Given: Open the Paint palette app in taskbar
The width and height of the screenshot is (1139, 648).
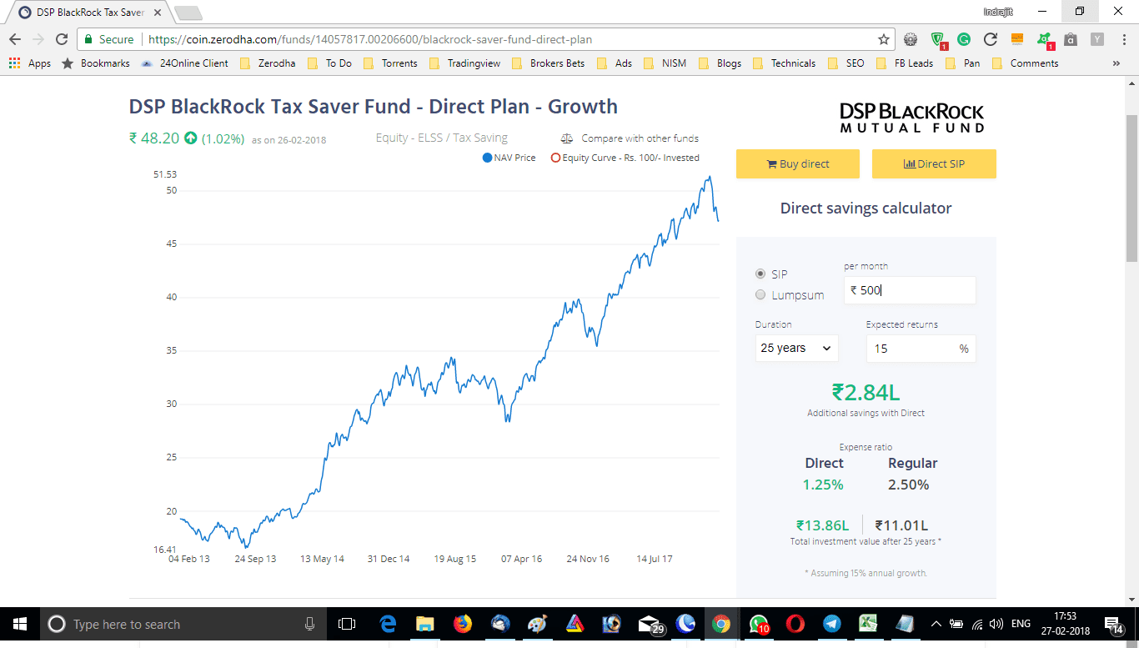Looking at the screenshot, I should coord(537,624).
